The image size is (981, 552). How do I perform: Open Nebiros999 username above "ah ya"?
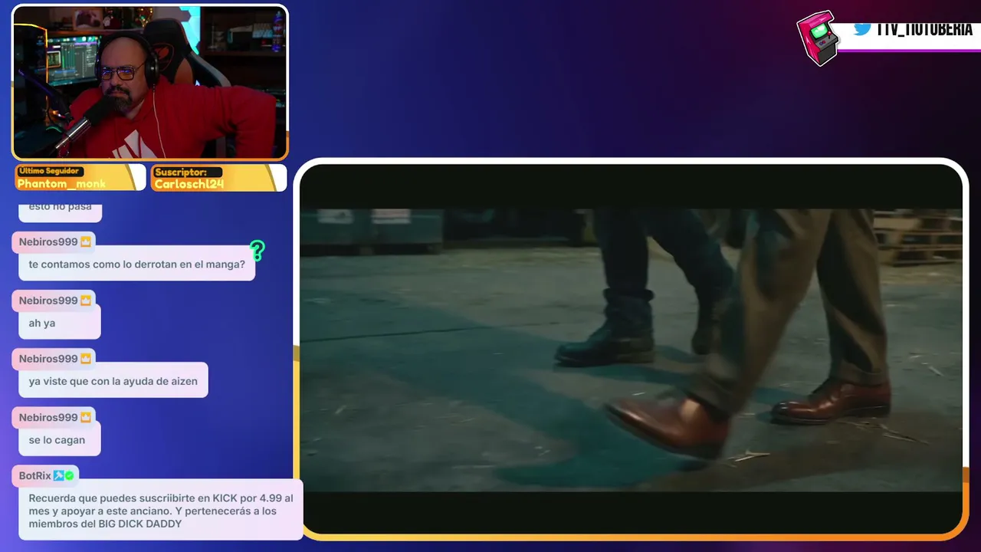48,301
